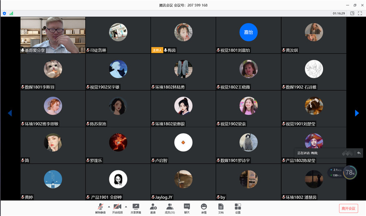Click the 离开会议 leave meeting button
The image size is (366, 216).
[348, 208]
